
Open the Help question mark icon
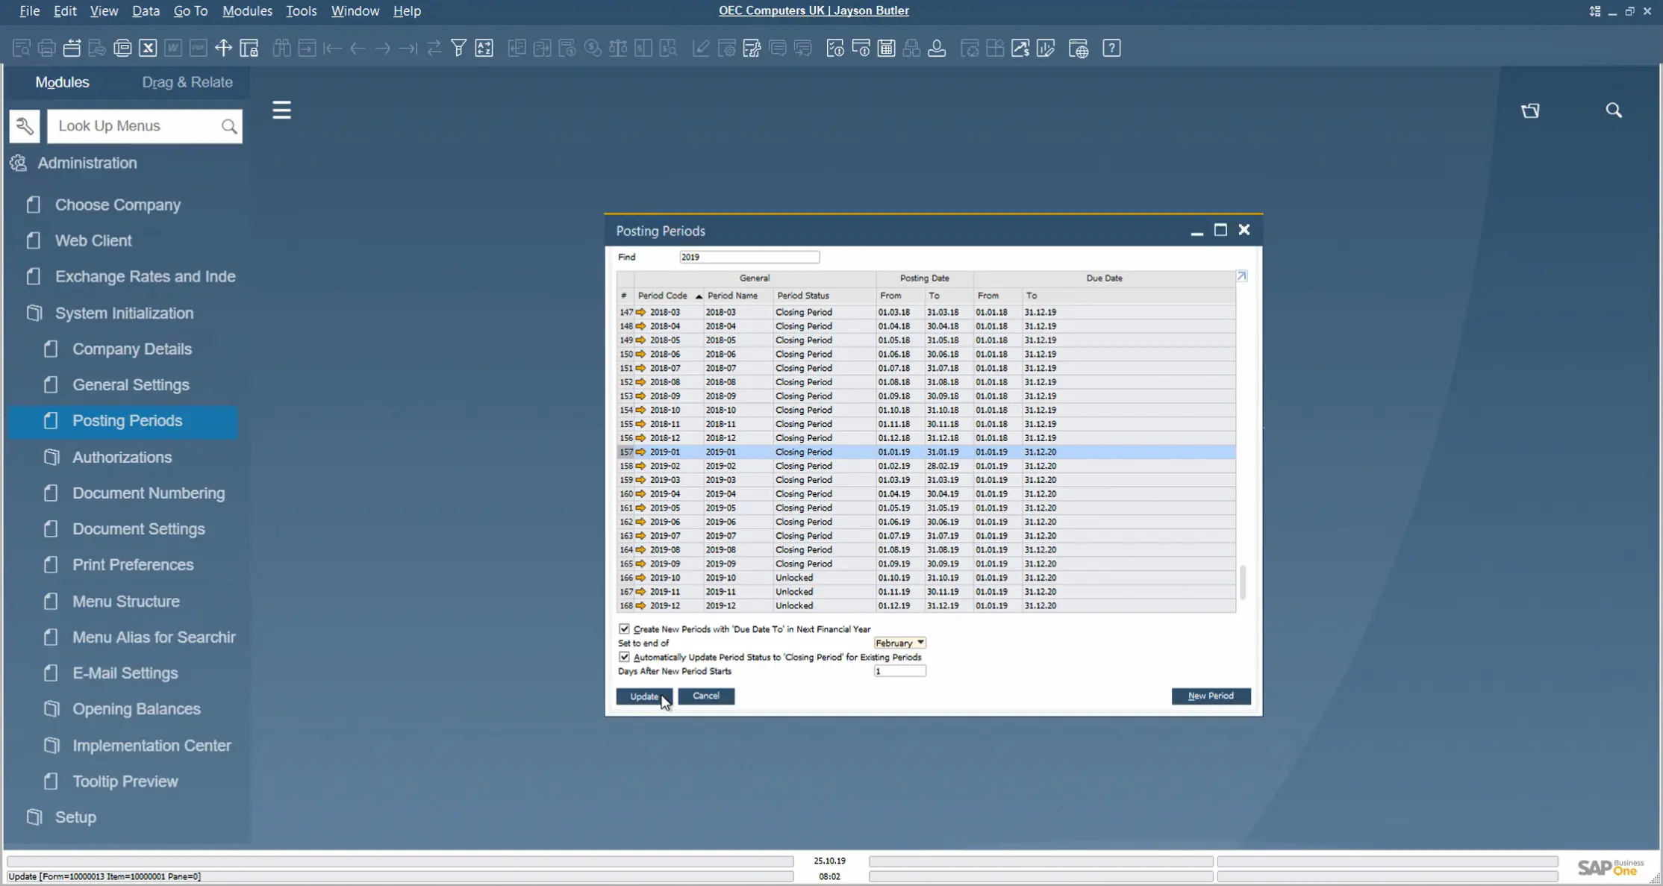pyautogui.click(x=1111, y=49)
